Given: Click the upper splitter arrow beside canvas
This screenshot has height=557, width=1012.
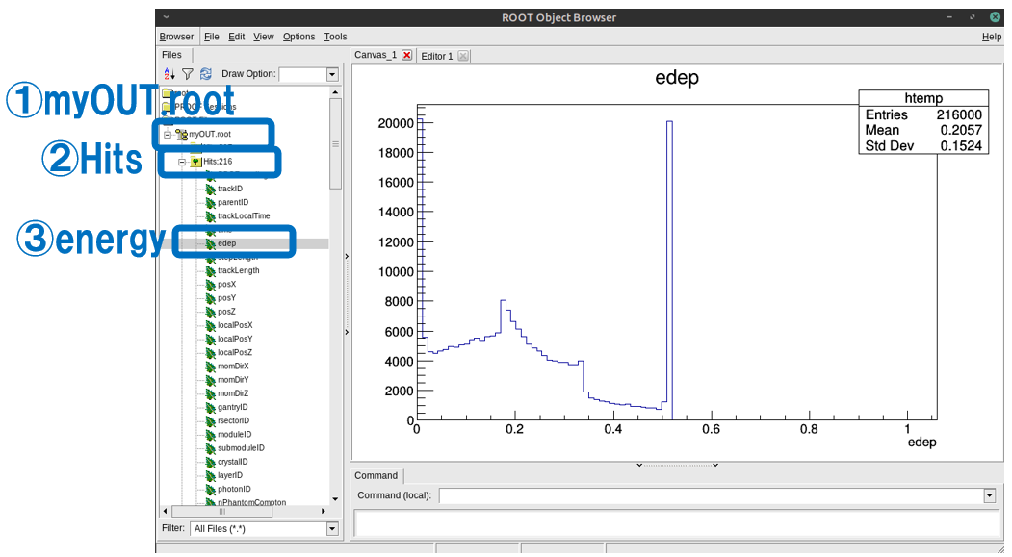Looking at the screenshot, I should pos(347,257).
